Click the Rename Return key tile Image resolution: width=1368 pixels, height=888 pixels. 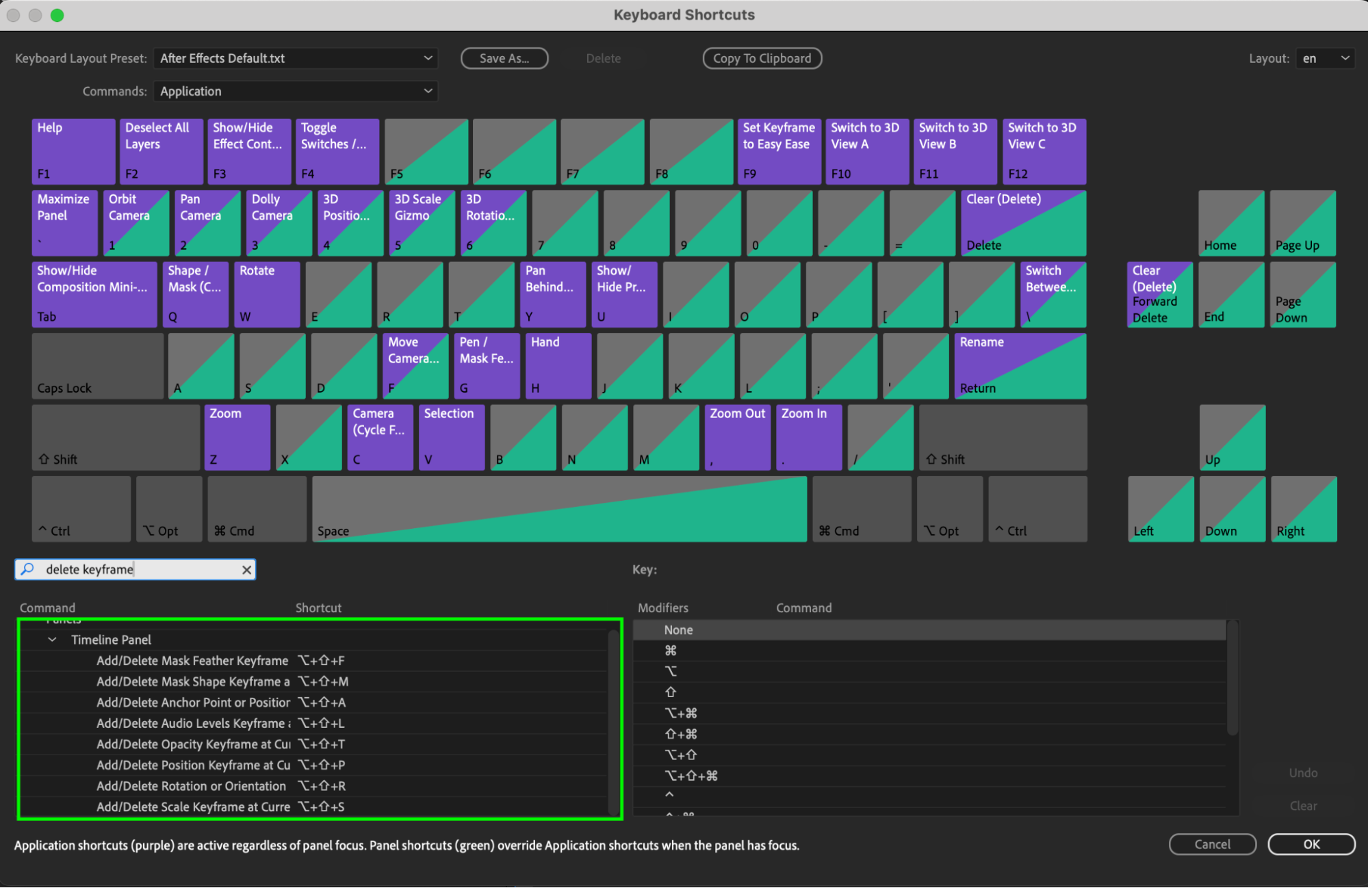(1019, 365)
